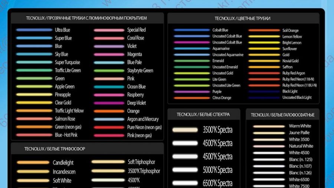Click the 'Pink (neon gas)' label text
Image resolution: width=334 pixels, height=188 pixels.
140,135
